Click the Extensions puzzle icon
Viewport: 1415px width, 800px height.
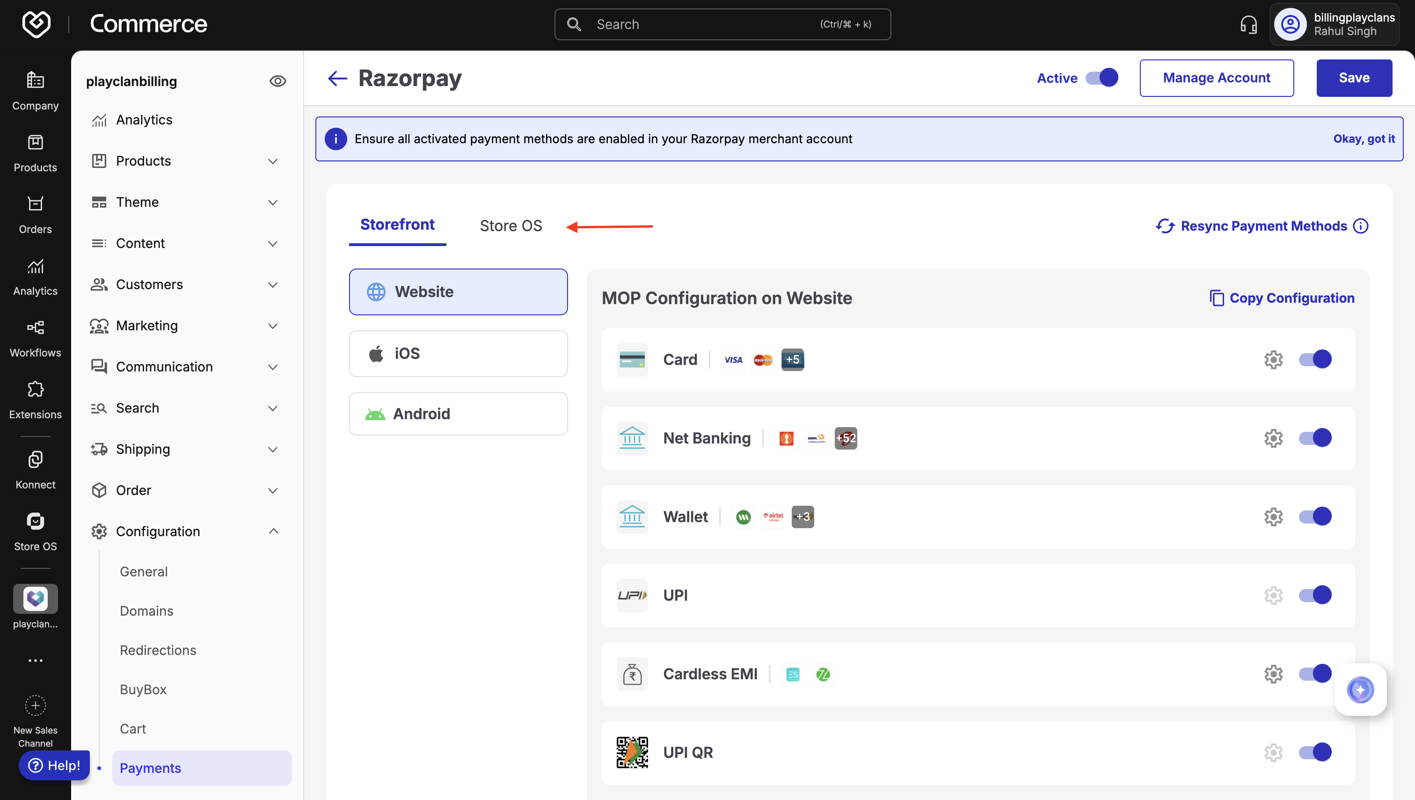tap(35, 389)
